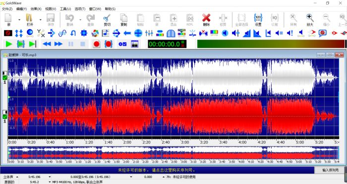
Task: Click the arrow before 79: 未经许可的使用
Action: (163, 177)
